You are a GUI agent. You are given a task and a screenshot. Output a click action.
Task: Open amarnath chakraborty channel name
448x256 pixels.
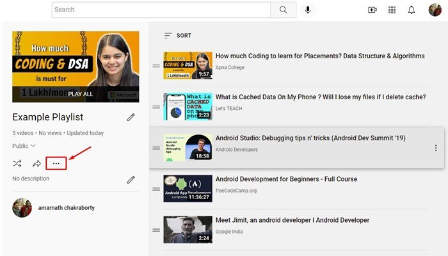[x=67, y=208]
